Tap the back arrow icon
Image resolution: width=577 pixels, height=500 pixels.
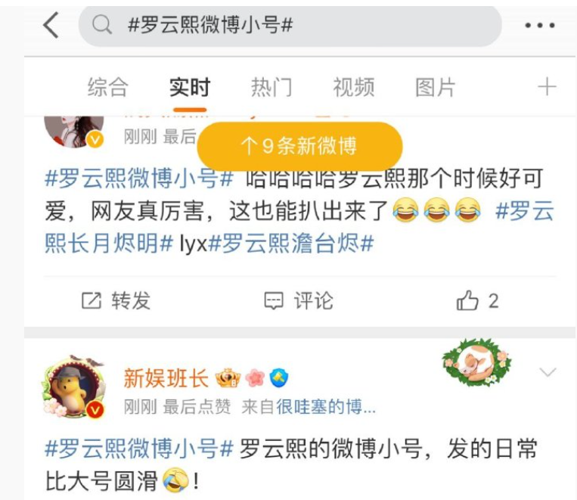point(51,25)
